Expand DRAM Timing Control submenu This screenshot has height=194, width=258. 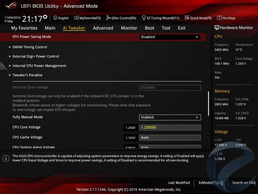coord(30,47)
